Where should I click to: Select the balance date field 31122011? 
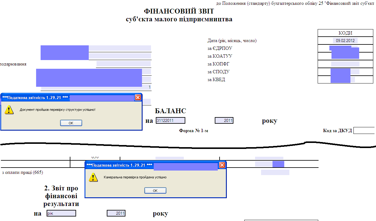point(170,120)
